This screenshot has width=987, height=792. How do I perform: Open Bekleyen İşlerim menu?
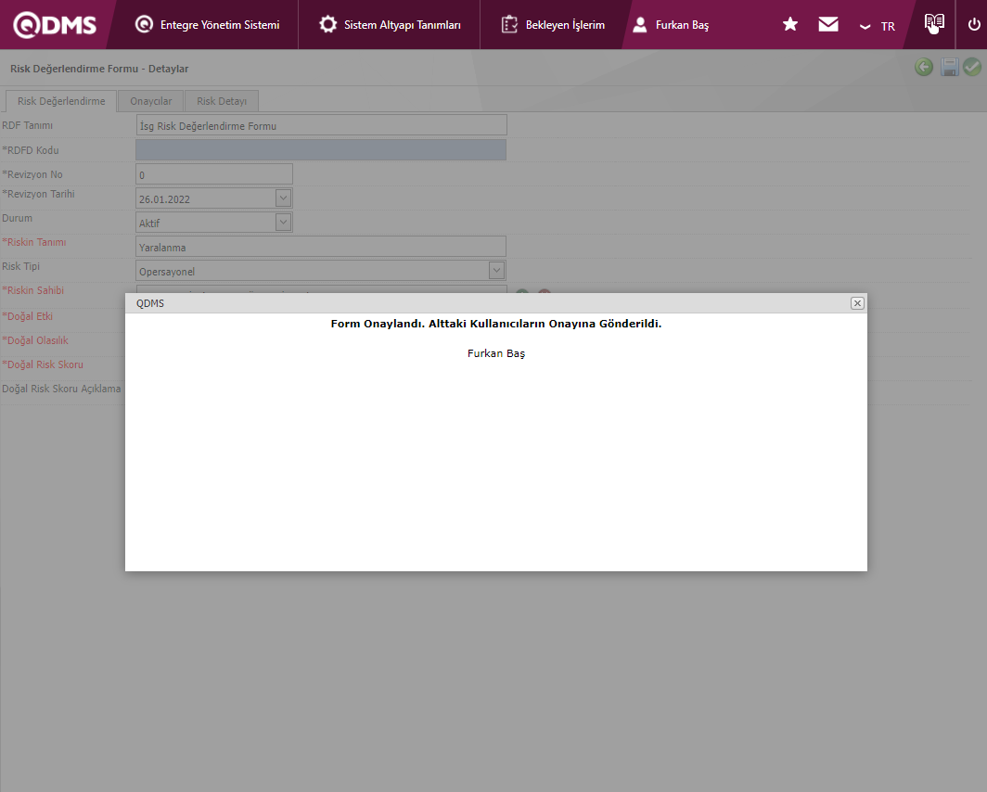pyautogui.click(x=553, y=24)
